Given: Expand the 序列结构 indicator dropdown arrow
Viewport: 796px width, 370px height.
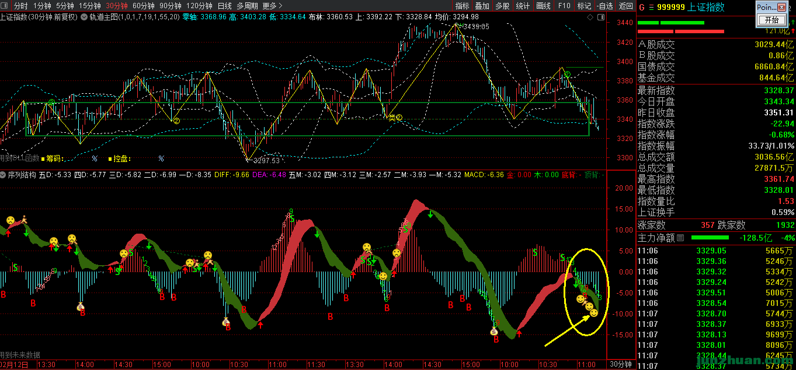Looking at the screenshot, I should (3, 174).
